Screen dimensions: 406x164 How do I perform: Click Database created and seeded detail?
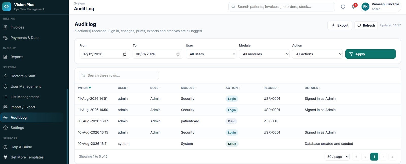[x=329, y=144]
